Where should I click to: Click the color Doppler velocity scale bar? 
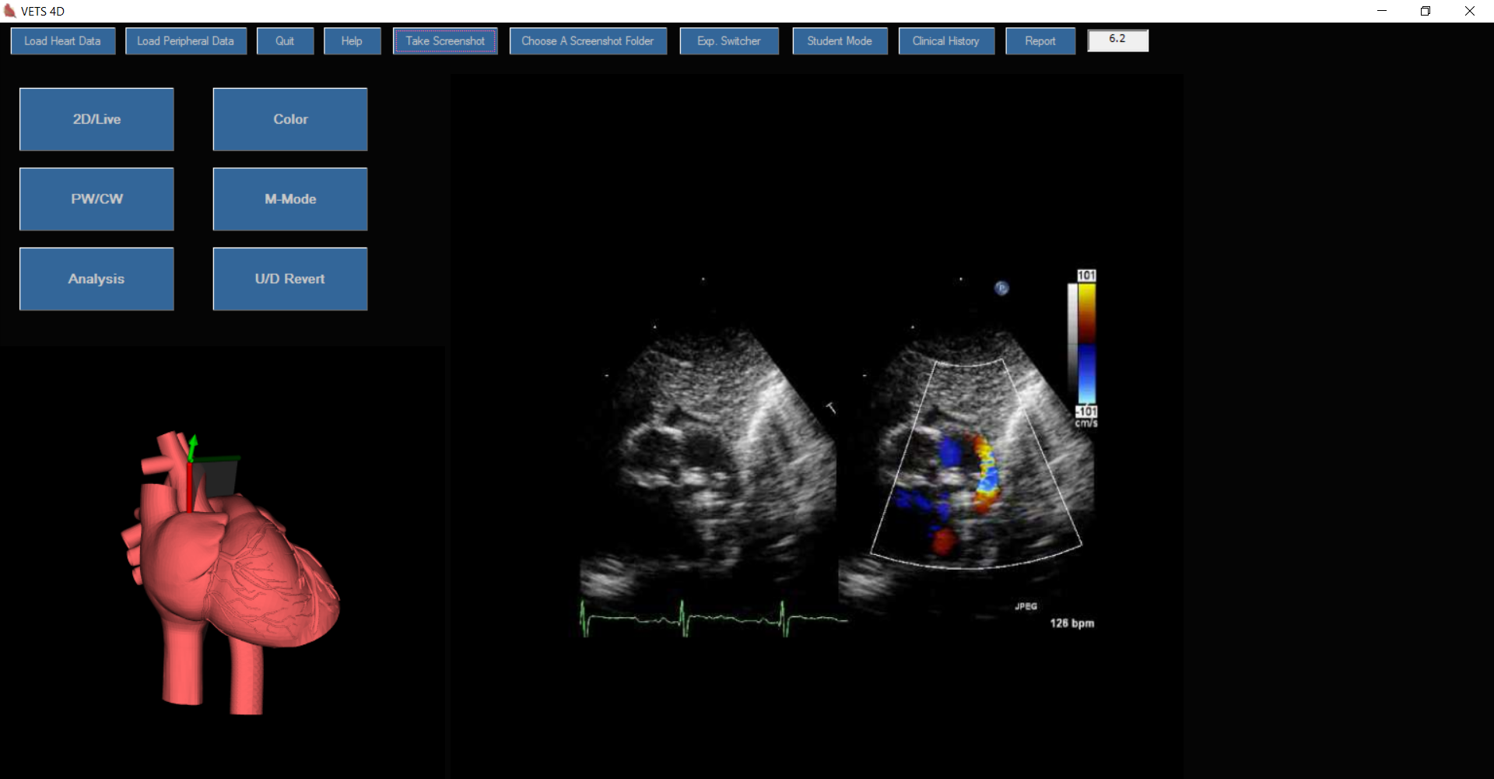pyautogui.click(x=1086, y=343)
